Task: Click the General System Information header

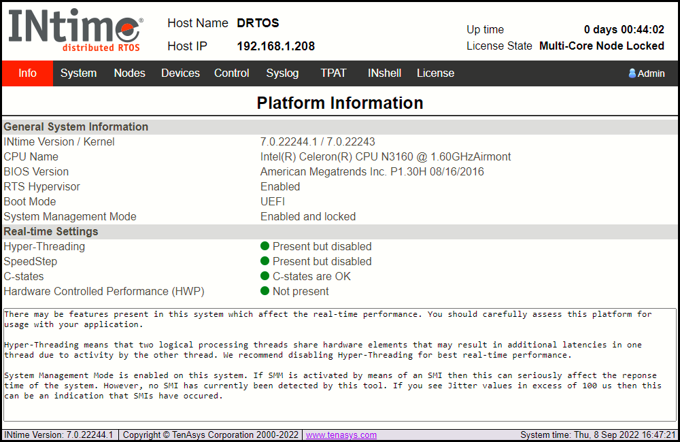Action: point(76,126)
